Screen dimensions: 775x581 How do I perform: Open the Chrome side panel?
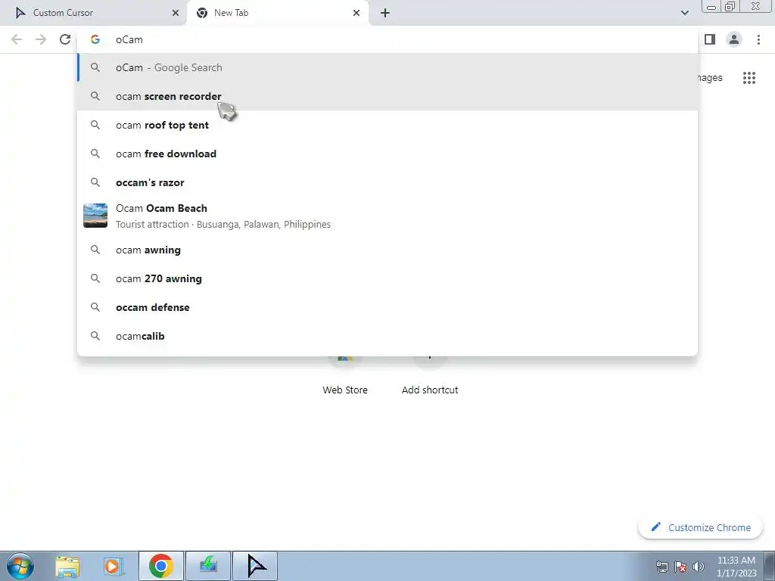(x=710, y=39)
